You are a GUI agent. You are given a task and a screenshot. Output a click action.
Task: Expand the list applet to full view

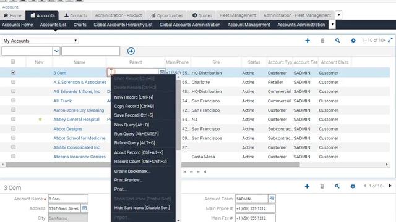coord(390,40)
